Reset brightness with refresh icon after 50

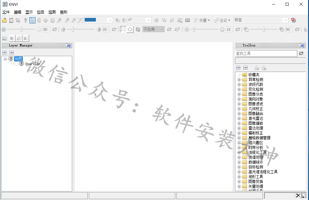(55, 29)
